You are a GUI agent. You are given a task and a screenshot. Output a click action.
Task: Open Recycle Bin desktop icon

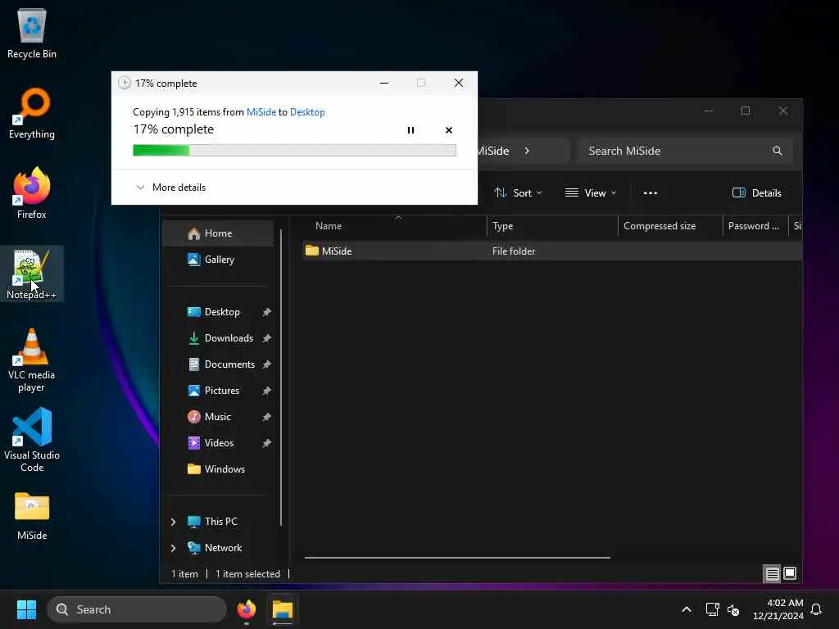click(32, 34)
